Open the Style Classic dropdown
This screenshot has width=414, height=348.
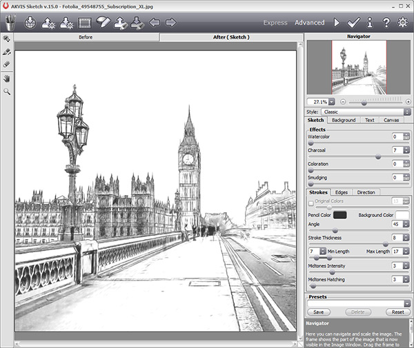point(366,112)
